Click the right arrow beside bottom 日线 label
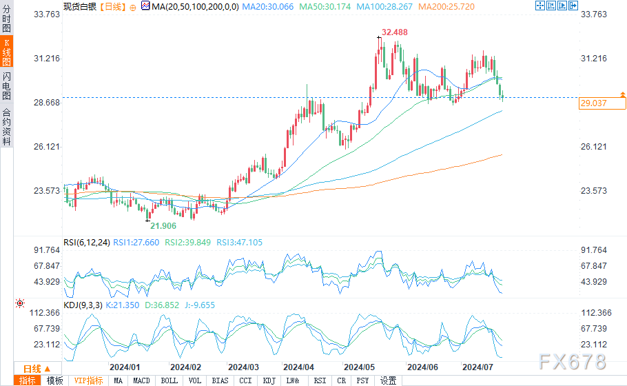The image size is (627, 386). 47,368
